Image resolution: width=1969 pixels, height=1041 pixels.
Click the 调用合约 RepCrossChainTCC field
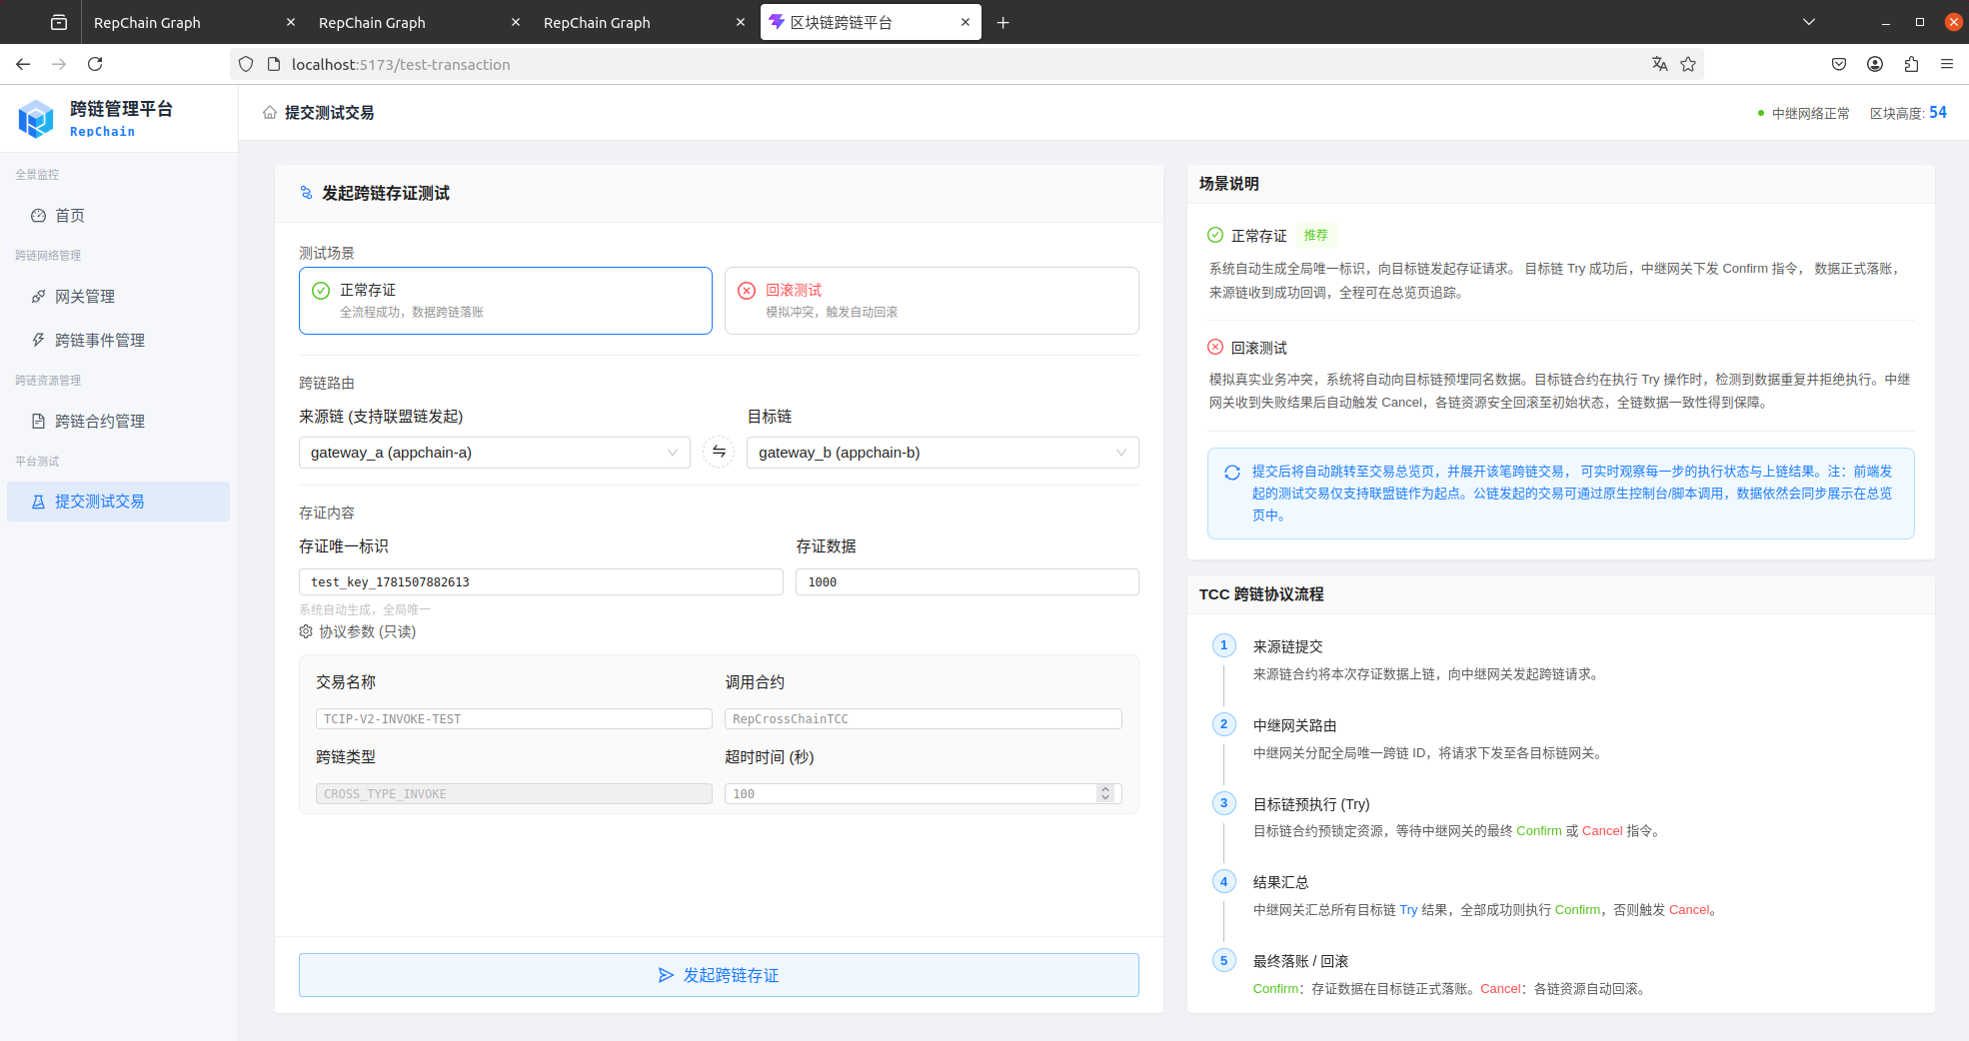pos(924,719)
